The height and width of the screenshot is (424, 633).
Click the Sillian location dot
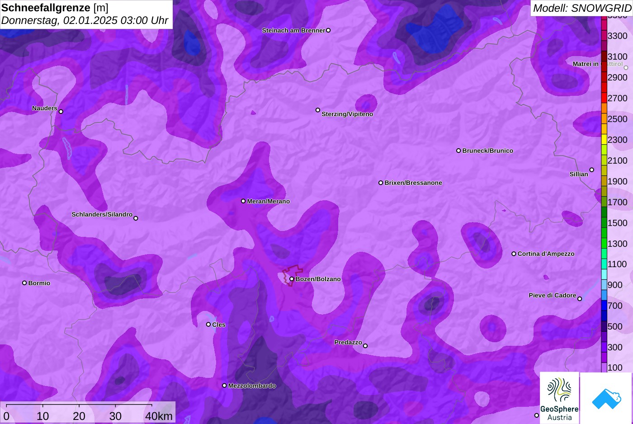tap(592, 170)
